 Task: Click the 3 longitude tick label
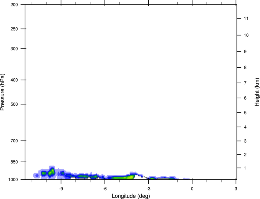(x=236, y=189)
